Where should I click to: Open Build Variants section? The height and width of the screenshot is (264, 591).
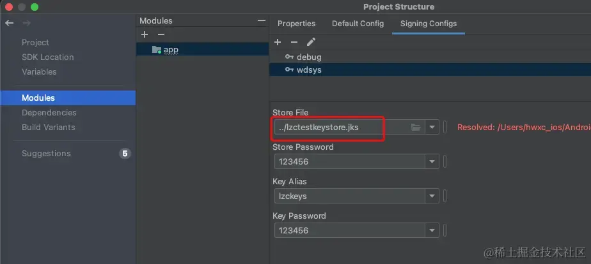48,127
